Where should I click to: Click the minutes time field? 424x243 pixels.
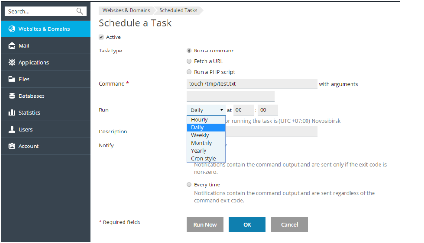(268, 110)
